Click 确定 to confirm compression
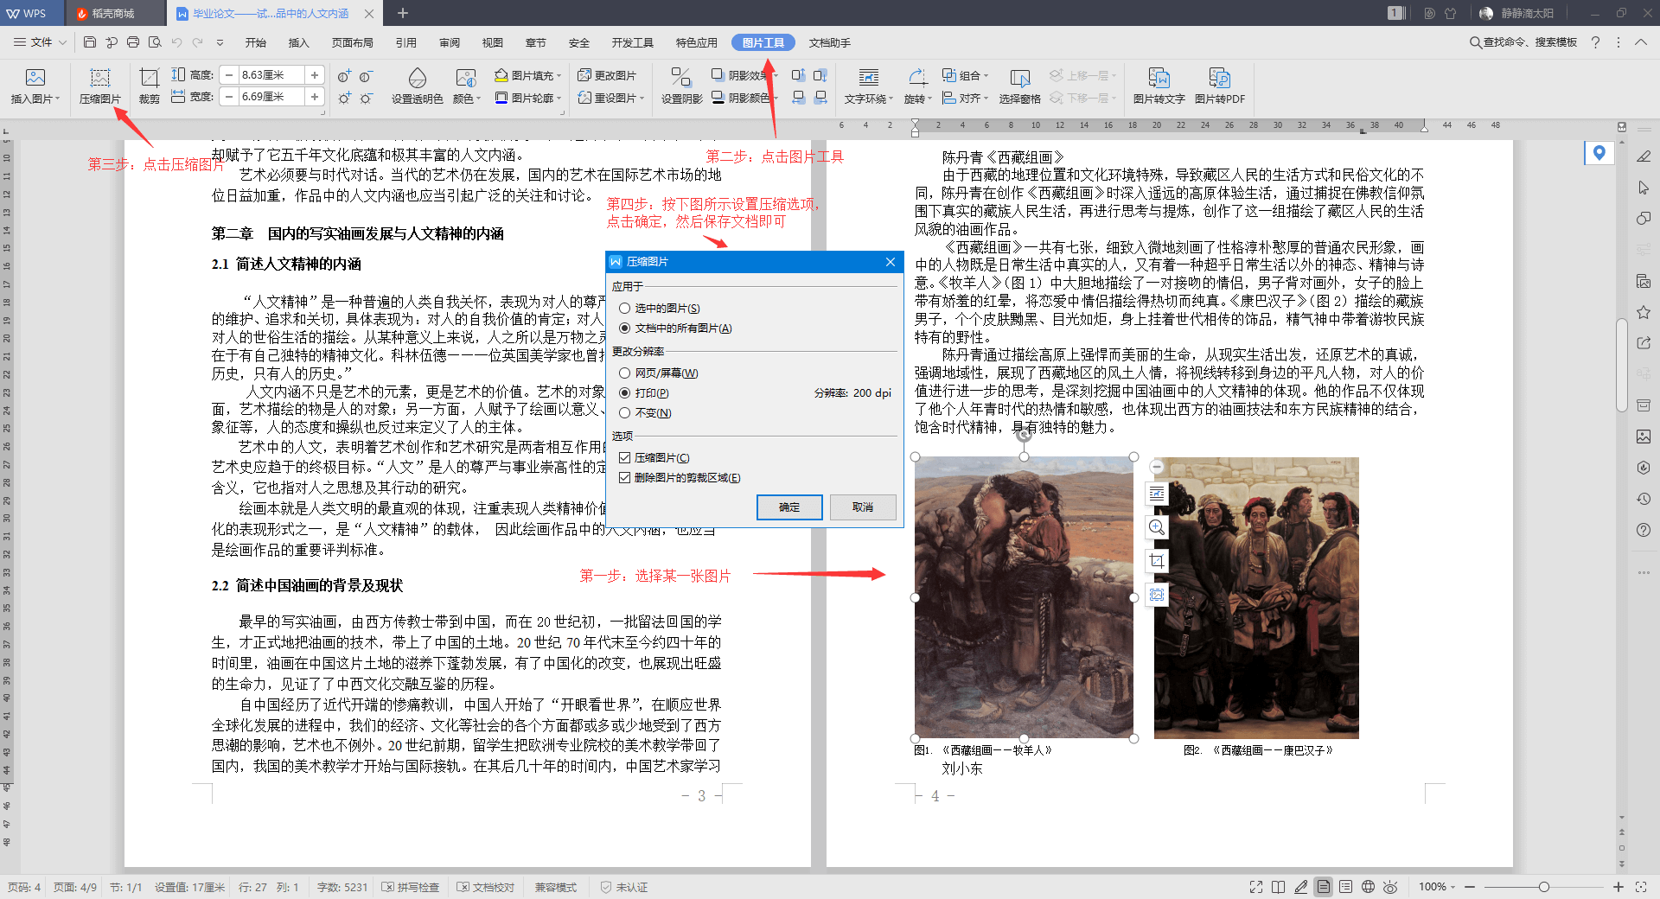 [x=789, y=507]
